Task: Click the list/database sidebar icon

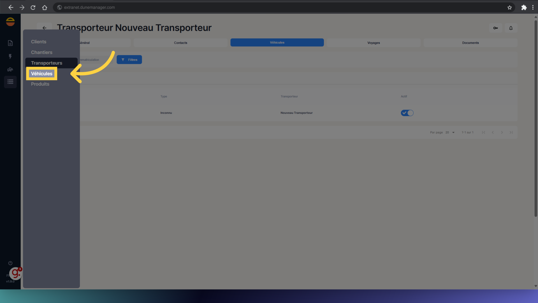Action: [x=10, y=82]
